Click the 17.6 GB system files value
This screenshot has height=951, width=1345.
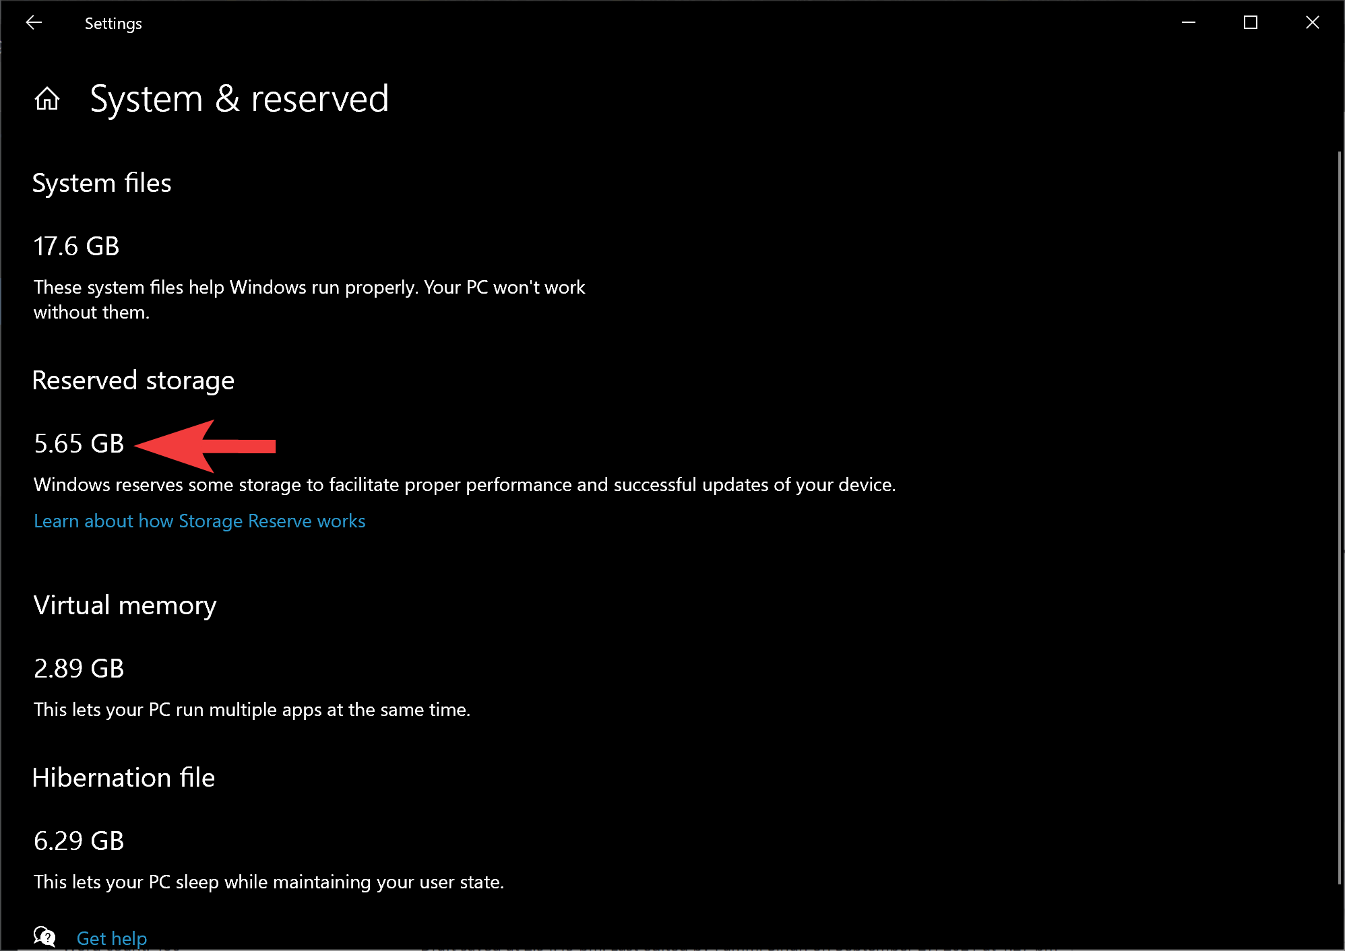[77, 247]
